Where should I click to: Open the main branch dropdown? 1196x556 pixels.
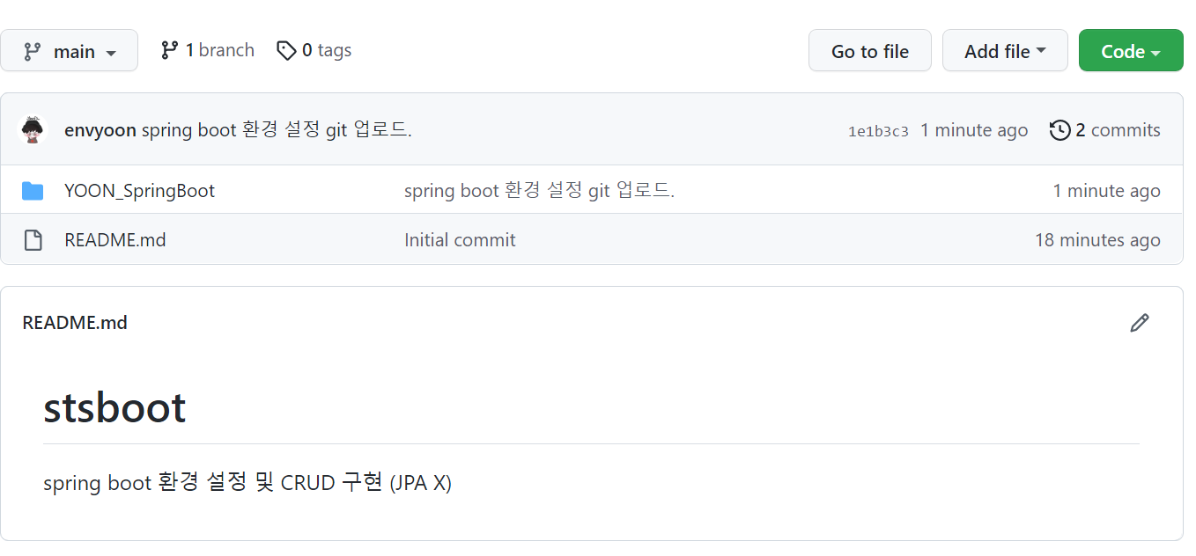point(70,50)
